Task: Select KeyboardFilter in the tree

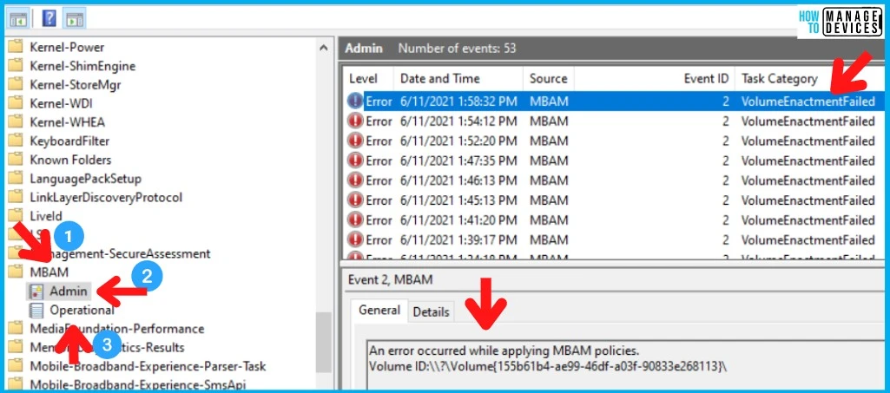Action: point(69,141)
